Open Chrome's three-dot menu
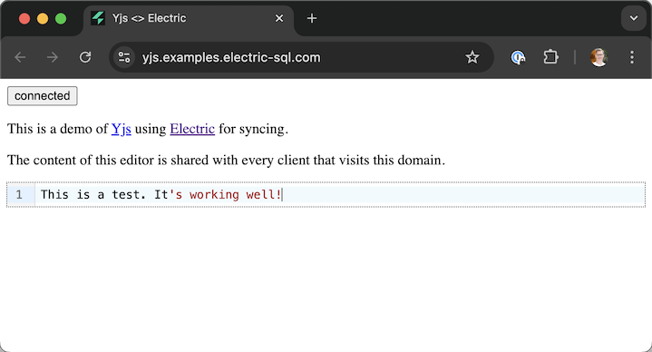 point(632,57)
